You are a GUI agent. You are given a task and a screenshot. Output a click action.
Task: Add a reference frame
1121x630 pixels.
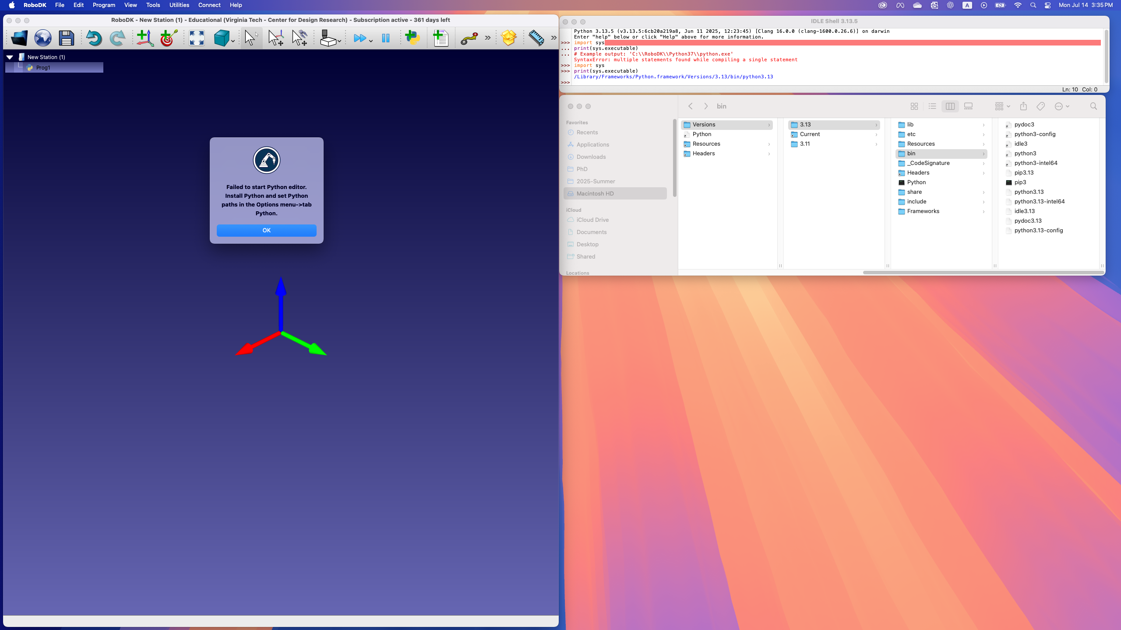(145, 38)
